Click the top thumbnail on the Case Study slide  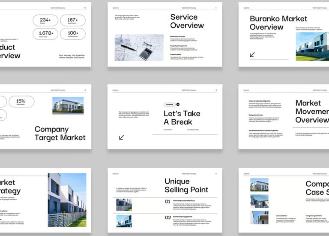point(259,185)
